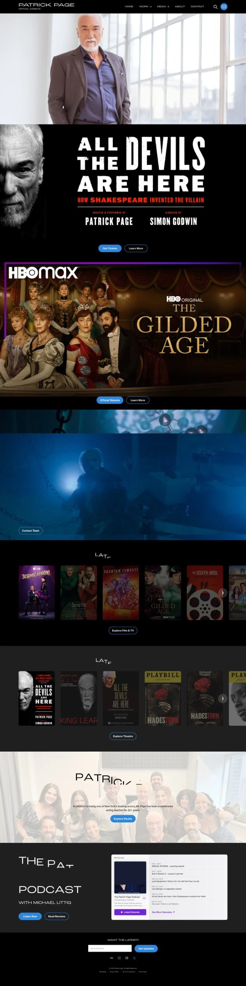The width and height of the screenshot is (246, 986).
Task: Open SPECIAL EPISODE - Learning Hamlet episode
Action: [168, 866]
